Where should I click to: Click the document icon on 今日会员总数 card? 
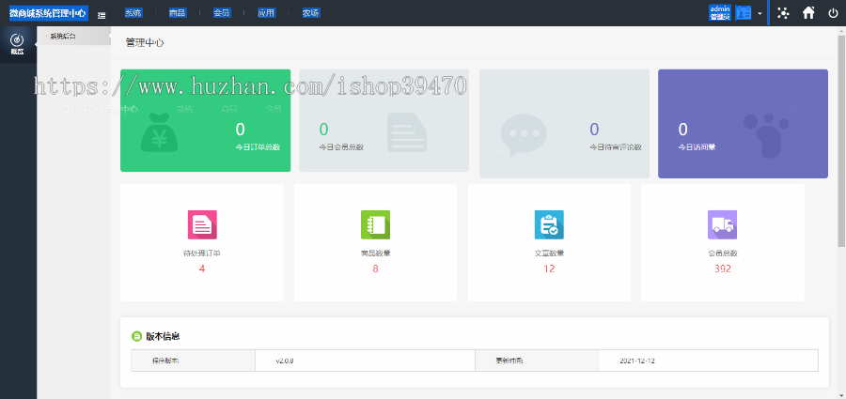click(x=407, y=132)
